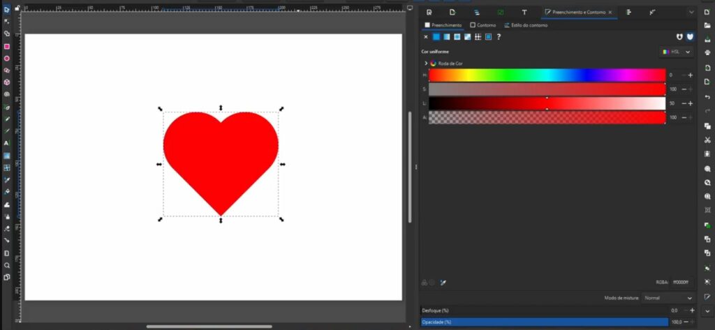This screenshot has height=330, width=715.
Task: Select the pattern fill icon
Action: click(x=478, y=37)
